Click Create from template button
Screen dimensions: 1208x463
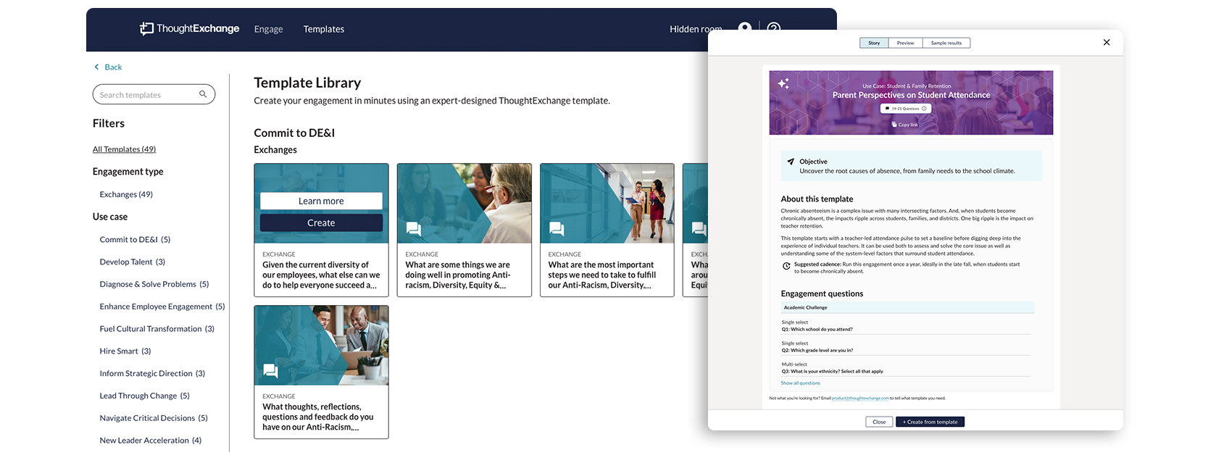pos(930,422)
